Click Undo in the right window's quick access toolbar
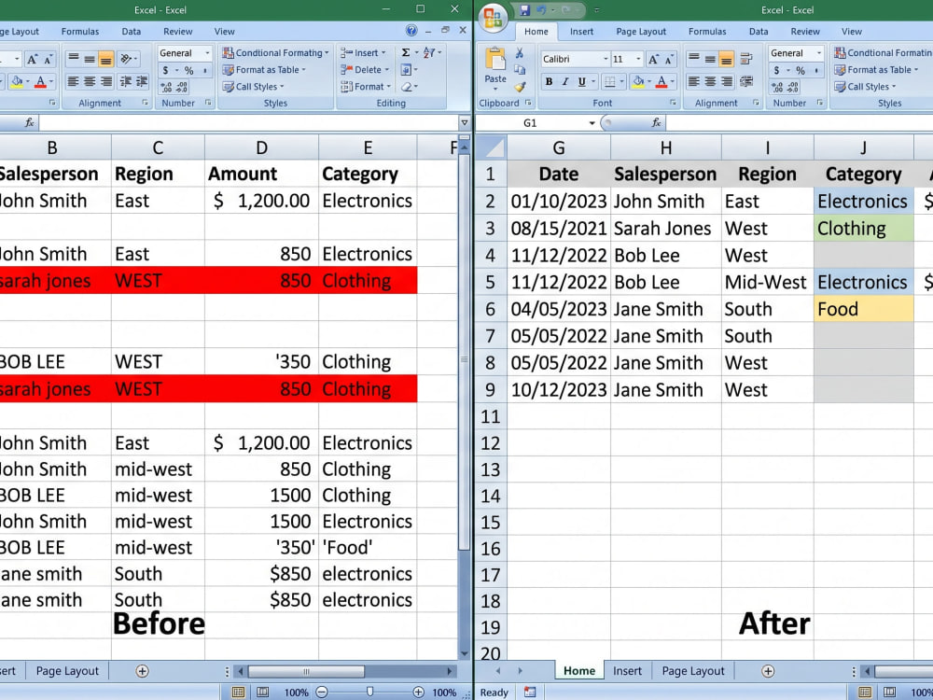Image resolution: width=933 pixels, height=700 pixels. pyautogui.click(x=541, y=10)
